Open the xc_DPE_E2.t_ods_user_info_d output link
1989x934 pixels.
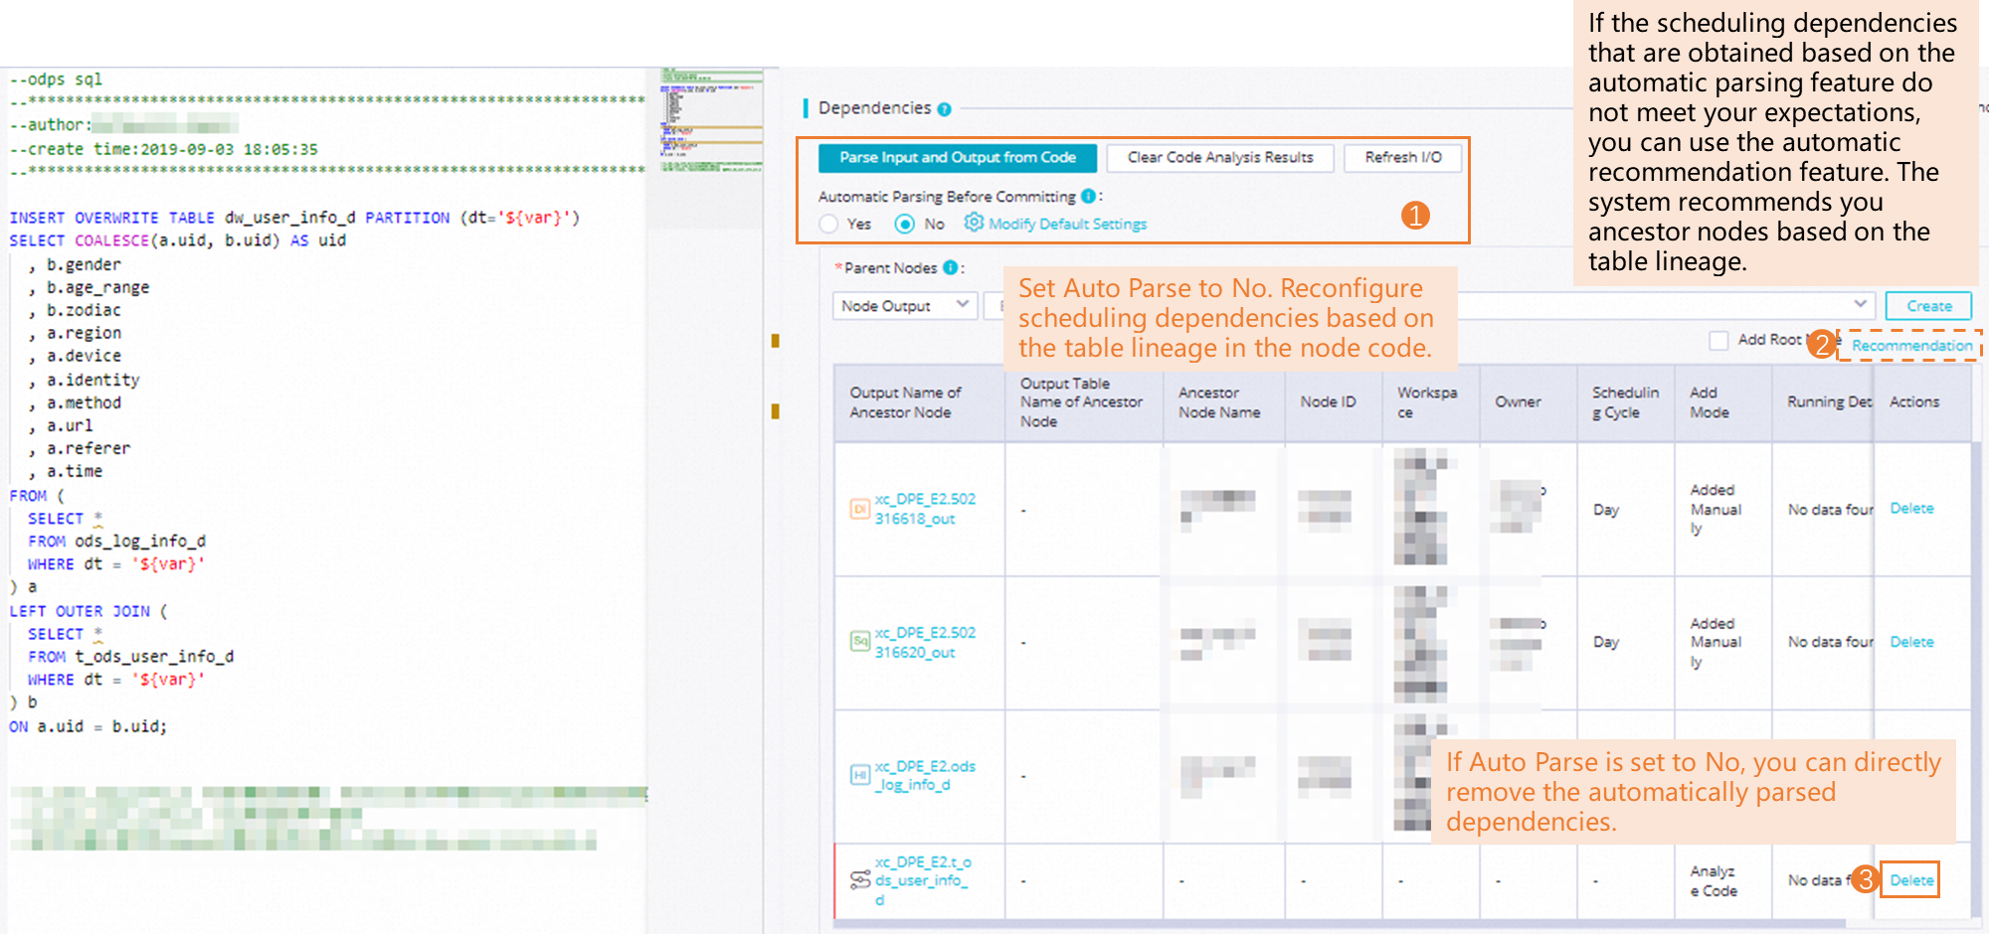pos(923,880)
